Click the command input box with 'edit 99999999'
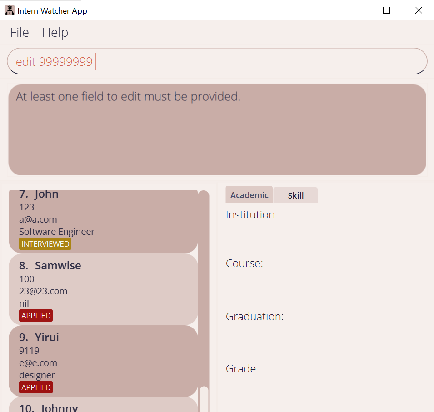This screenshot has width=434, height=412. click(217, 61)
